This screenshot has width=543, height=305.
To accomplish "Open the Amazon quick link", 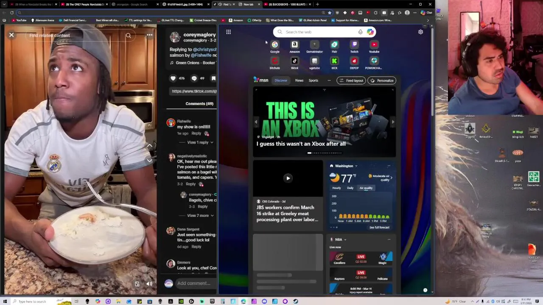I will [294, 47].
